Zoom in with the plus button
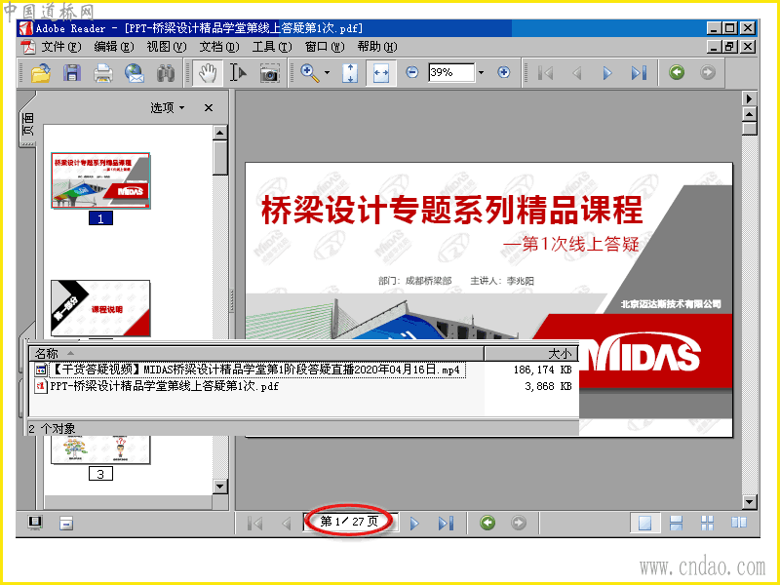This screenshot has width=780, height=585. point(503,72)
